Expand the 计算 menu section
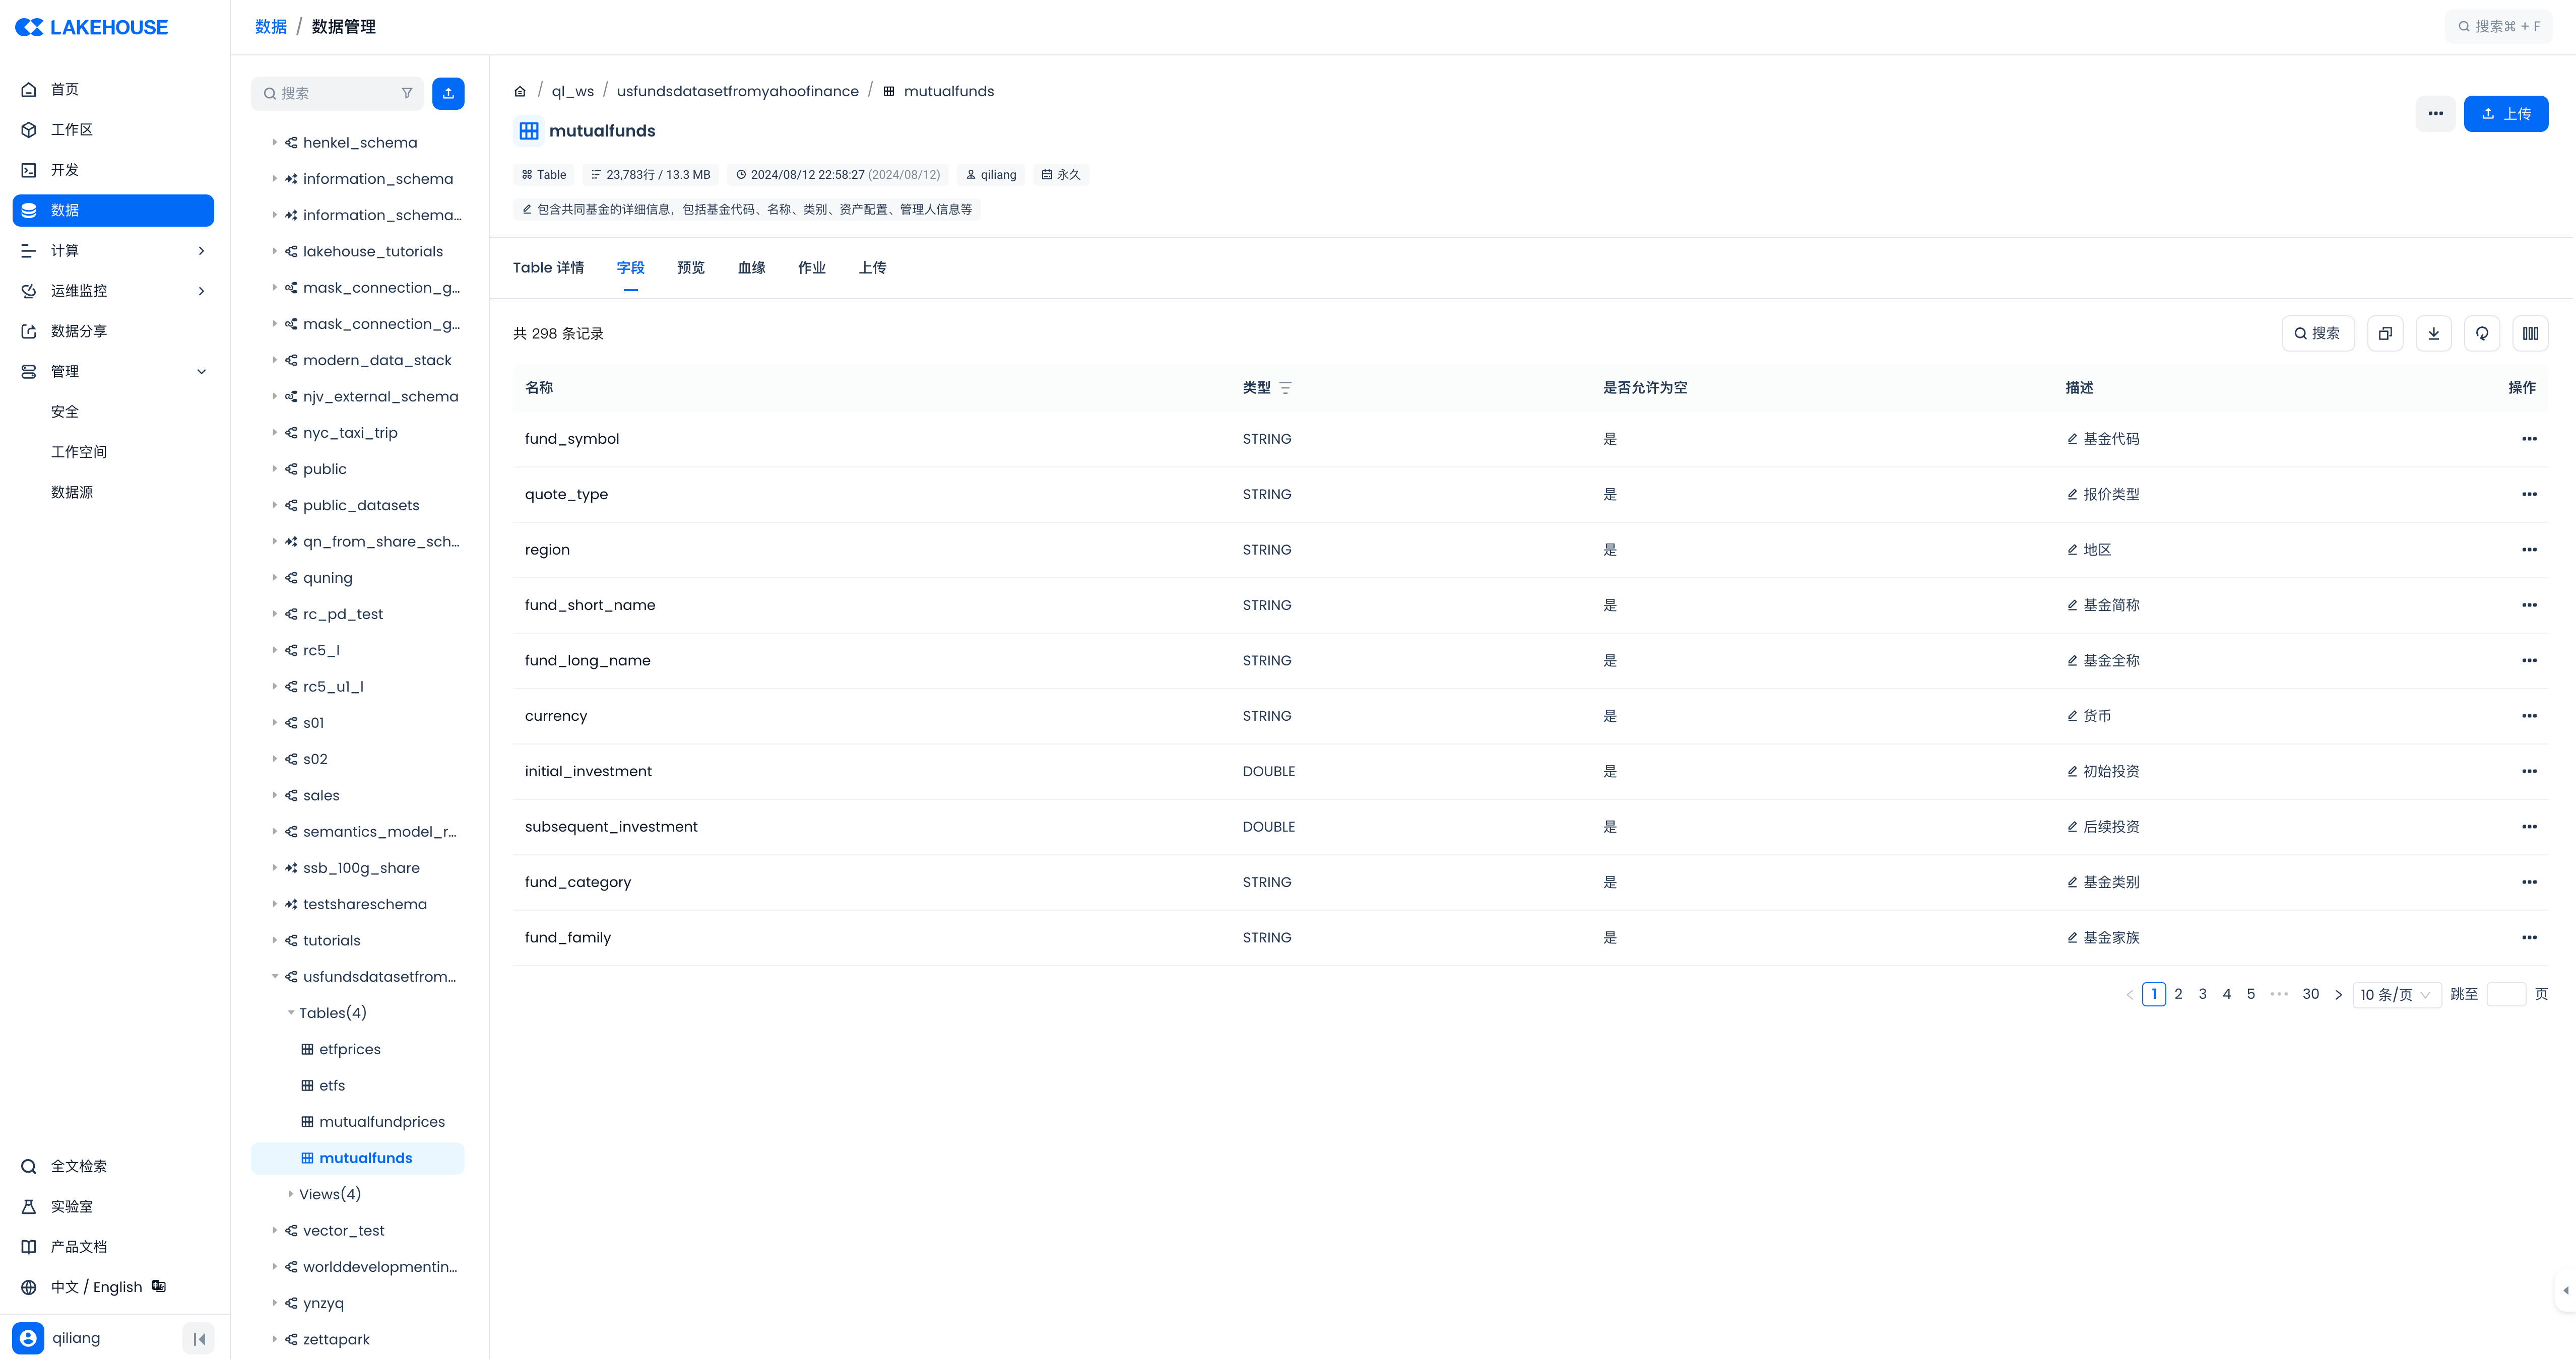This screenshot has height=1359, width=2576. coord(201,251)
